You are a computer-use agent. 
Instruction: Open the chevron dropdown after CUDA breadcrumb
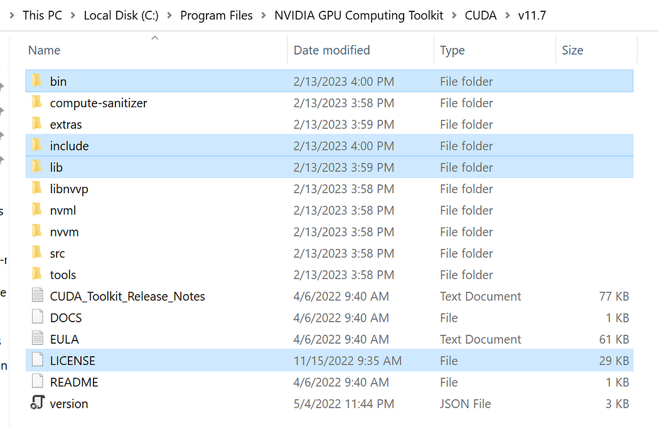coord(508,16)
